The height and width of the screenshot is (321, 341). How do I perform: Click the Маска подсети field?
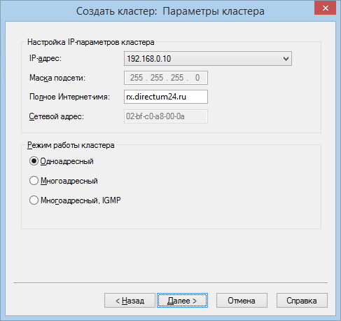pos(166,78)
